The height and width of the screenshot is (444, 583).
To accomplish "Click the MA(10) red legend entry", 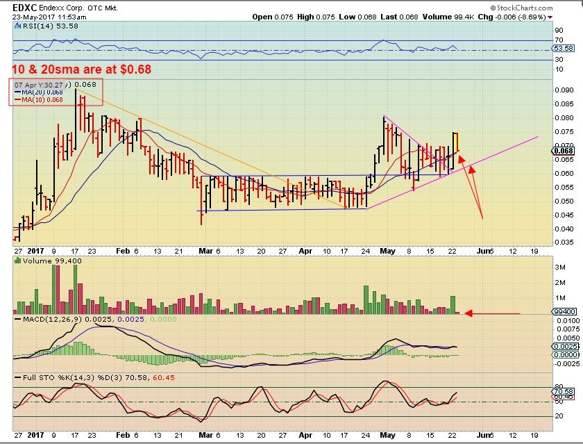I will click(42, 100).
